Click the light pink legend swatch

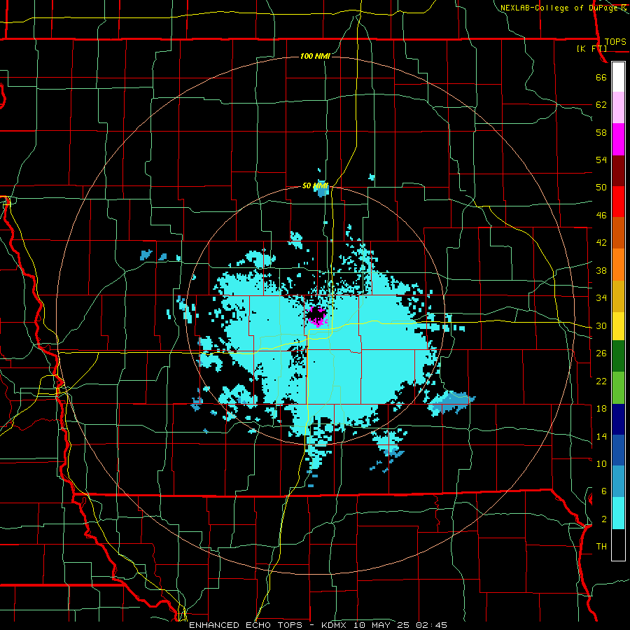pos(618,108)
